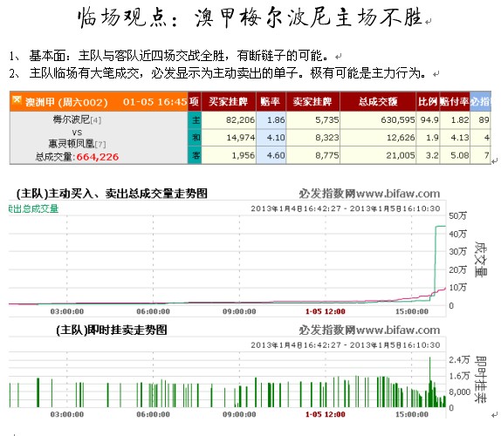Click the bifaw.com link above volume chart
Viewport: 501px width, 436px height.
pyautogui.click(x=398, y=194)
